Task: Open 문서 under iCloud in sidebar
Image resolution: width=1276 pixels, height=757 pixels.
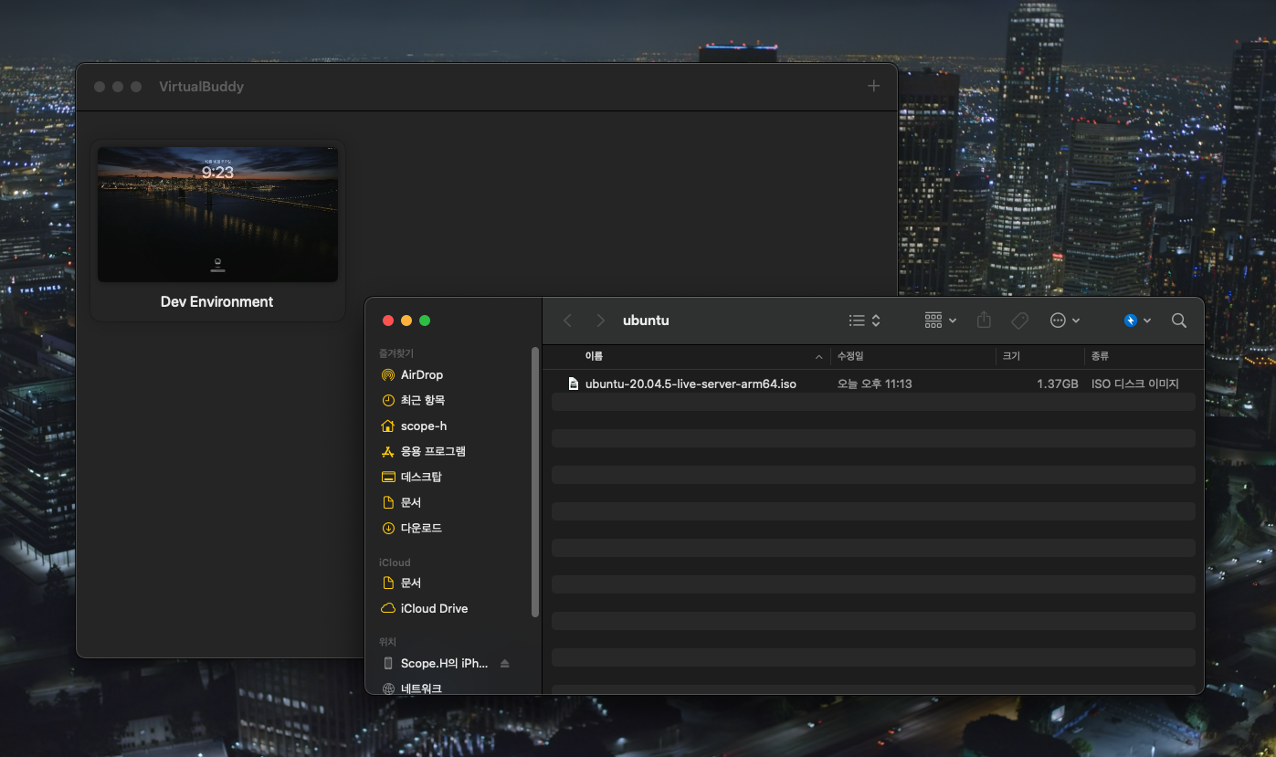Action: coord(411,583)
